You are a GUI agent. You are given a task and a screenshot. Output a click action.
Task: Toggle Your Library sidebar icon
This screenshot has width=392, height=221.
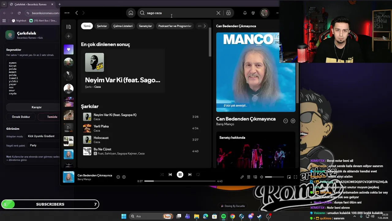coord(69,27)
